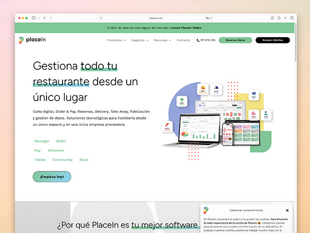Click the Acceso clientes button
This screenshot has width=310, height=233.
(x=273, y=40)
